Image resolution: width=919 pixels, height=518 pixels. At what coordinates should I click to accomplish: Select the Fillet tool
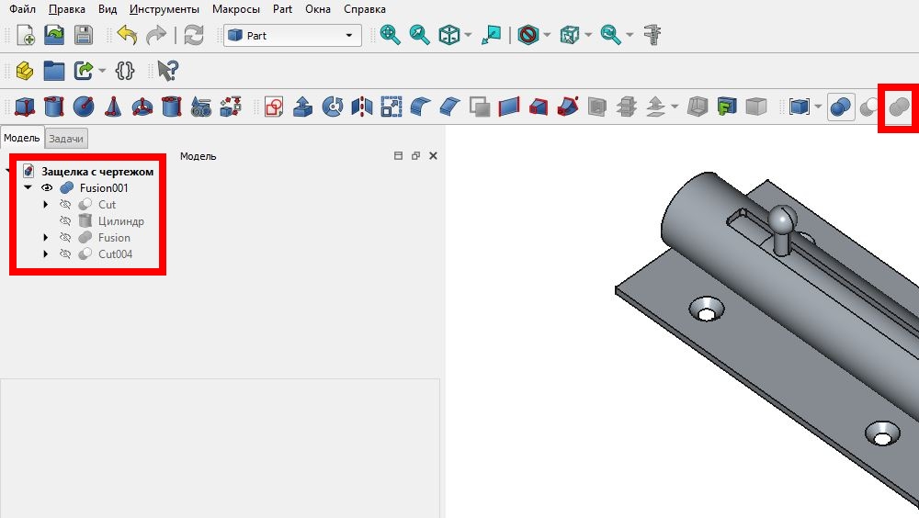coord(420,107)
